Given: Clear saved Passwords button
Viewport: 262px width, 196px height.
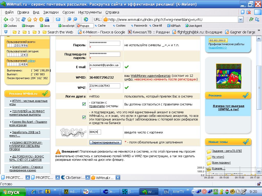Looking at the screenshot, I should pos(139,26).
